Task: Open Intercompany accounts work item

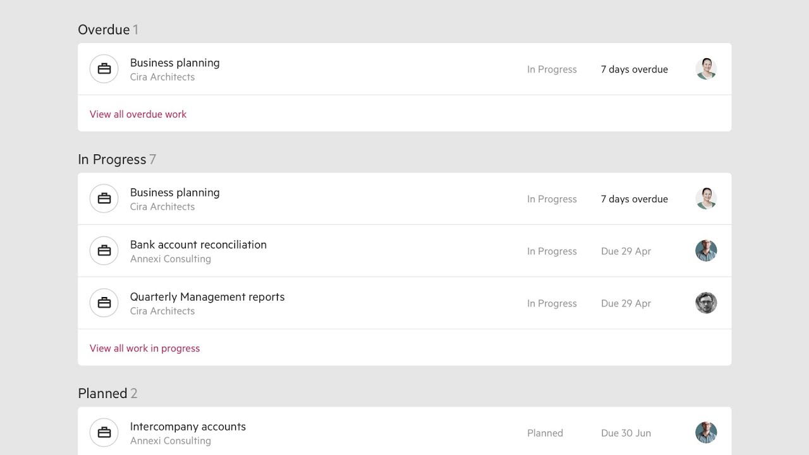Action: tap(188, 427)
